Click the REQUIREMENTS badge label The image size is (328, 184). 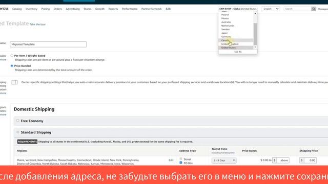(27, 142)
